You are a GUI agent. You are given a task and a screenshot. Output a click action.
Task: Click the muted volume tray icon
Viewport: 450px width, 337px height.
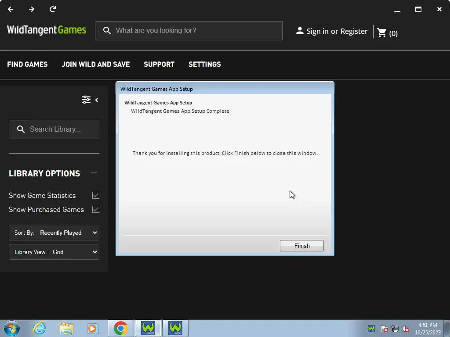(406, 329)
